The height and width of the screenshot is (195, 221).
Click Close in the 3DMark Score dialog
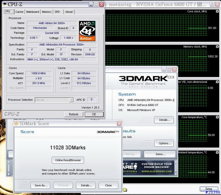click(x=108, y=185)
